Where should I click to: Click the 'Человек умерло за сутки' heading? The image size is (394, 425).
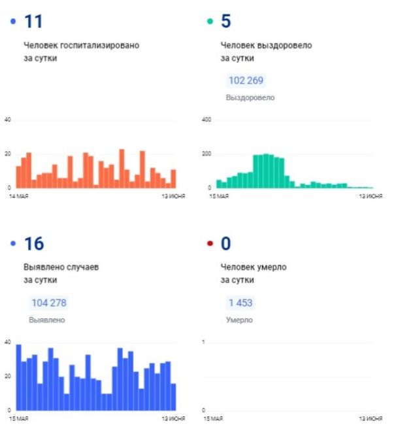point(254,273)
